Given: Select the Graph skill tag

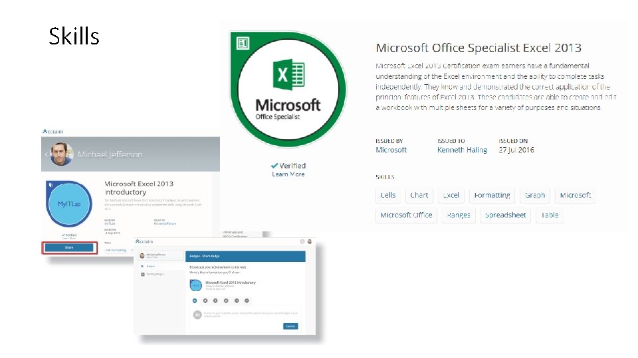Looking at the screenshot, I should 535,195.
